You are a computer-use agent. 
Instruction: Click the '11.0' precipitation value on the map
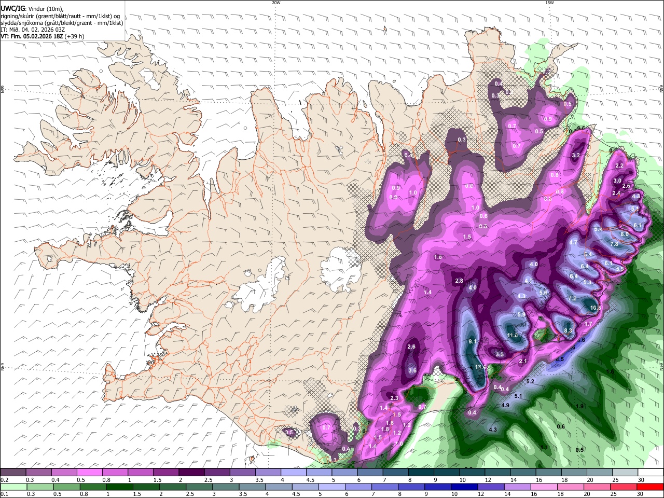click(x=513, y=335)
